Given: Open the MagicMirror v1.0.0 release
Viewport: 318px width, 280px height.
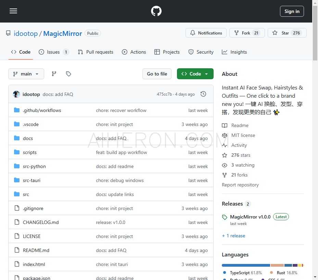Looking at the screenshot, I should (250, 217).
